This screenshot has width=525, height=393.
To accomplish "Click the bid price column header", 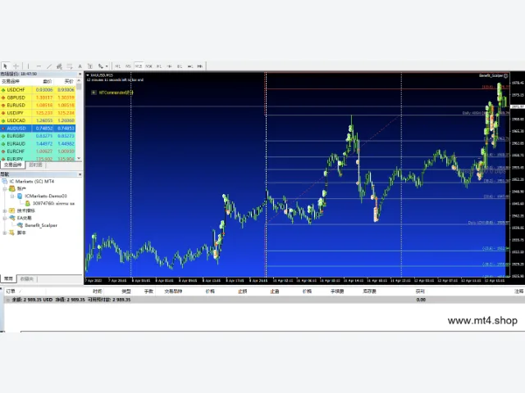I will 48,81.
